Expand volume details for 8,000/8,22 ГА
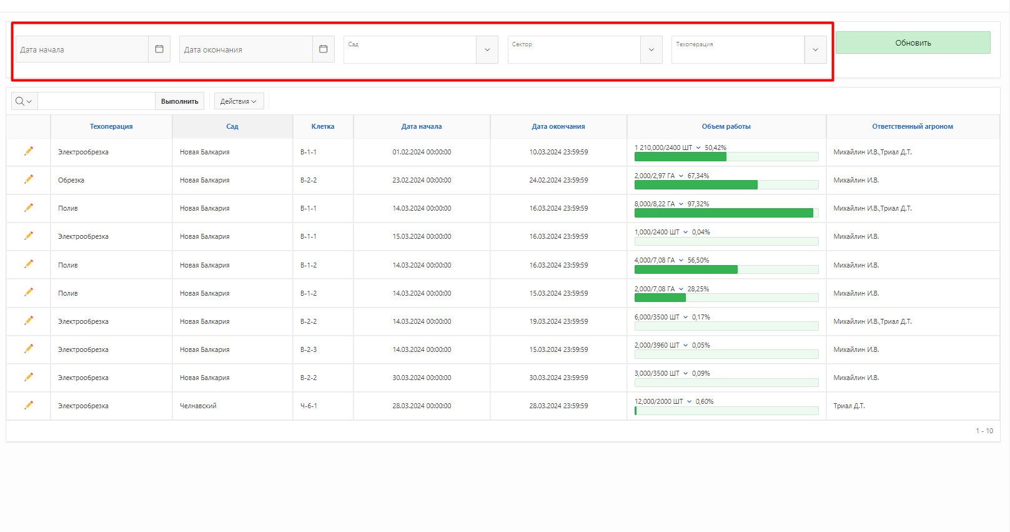The height and width of the screenshot is (532, 1010). click(681, 204)
